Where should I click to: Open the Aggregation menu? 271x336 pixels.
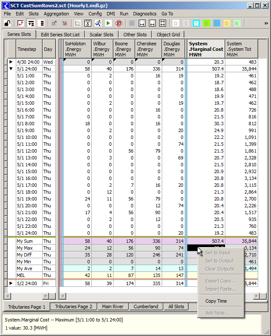pos(56,14)
